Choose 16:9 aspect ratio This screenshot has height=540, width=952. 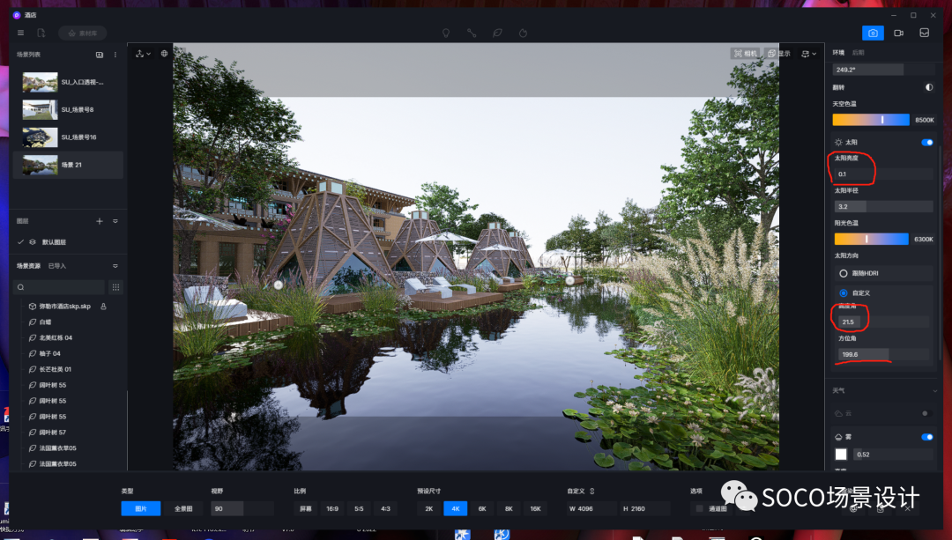coord(332,508)
